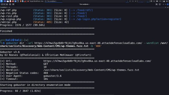Click the Wordlist path wp-themes.fuzz.txt value
The image size is (169, 95).
(x=91, y=70)
